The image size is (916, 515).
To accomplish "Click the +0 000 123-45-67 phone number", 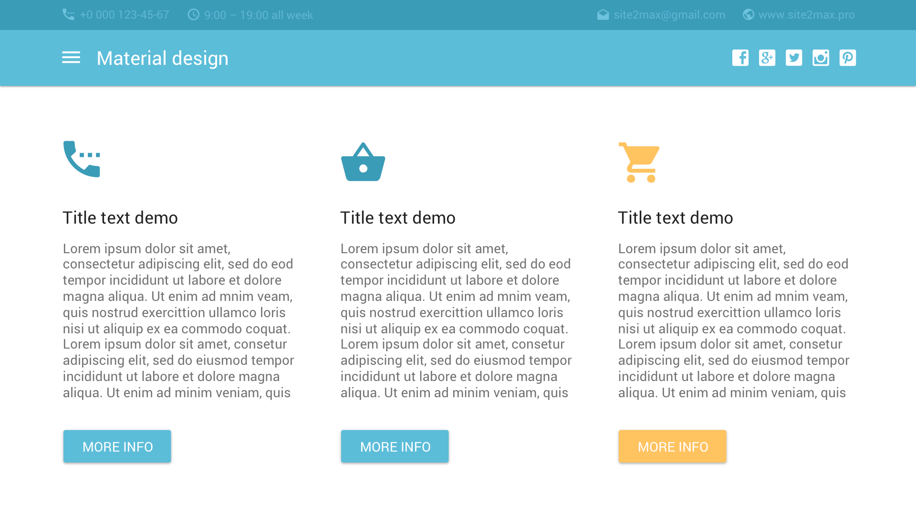I will pos(124,15).
